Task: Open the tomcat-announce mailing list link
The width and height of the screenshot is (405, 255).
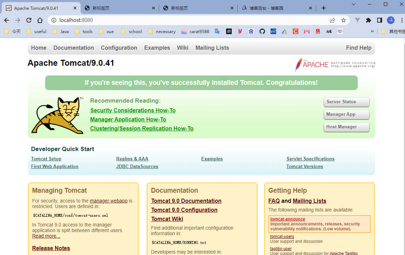Action: point(288,219)
